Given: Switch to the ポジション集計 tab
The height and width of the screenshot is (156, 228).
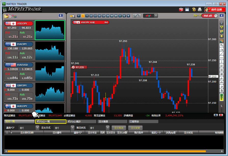Looking at the screenshot, I should click(82, 121).
